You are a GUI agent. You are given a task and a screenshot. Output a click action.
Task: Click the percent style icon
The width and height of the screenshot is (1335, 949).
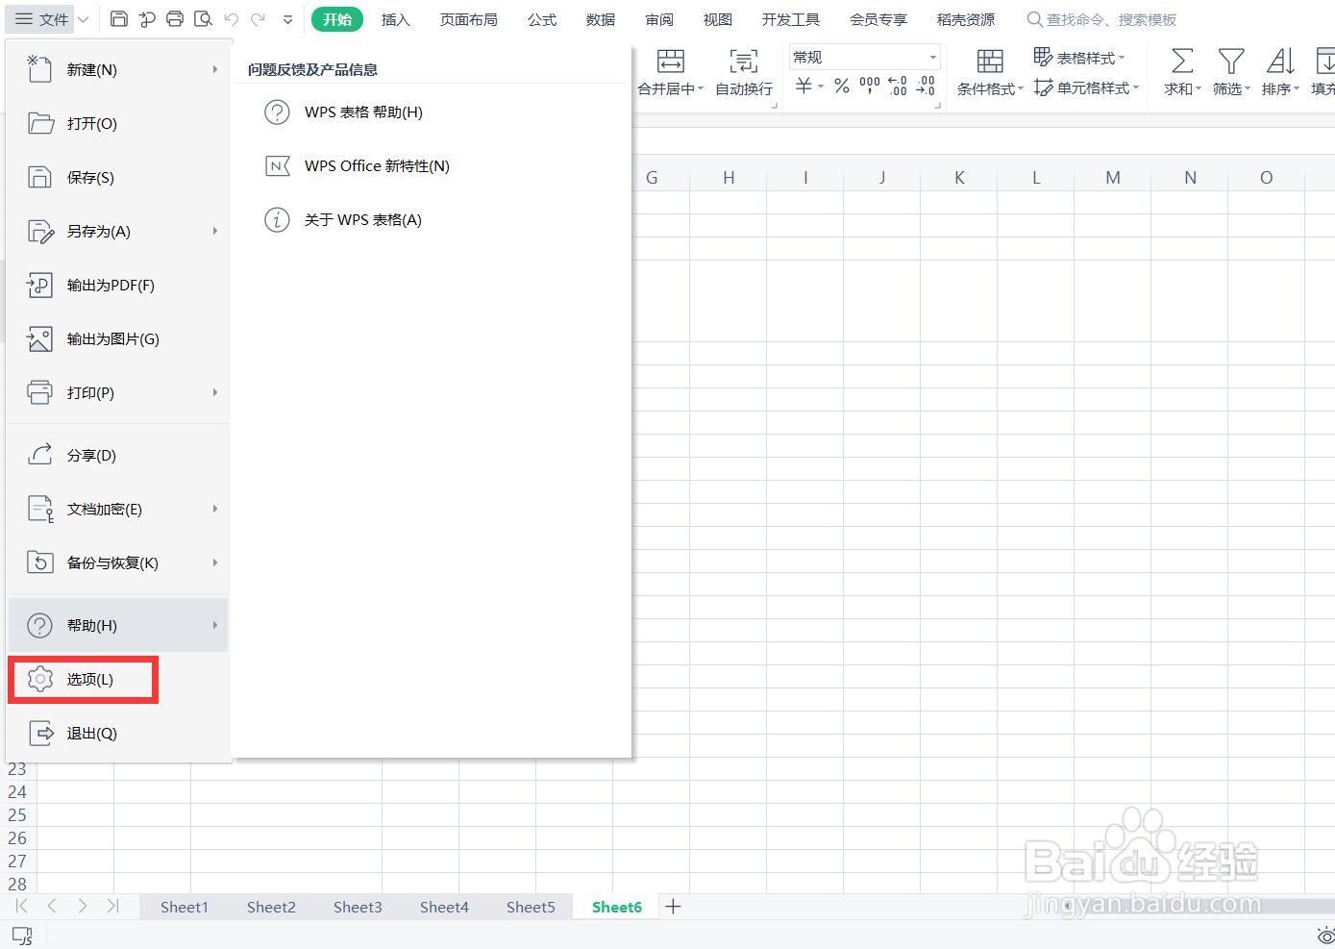click(842, 86)
